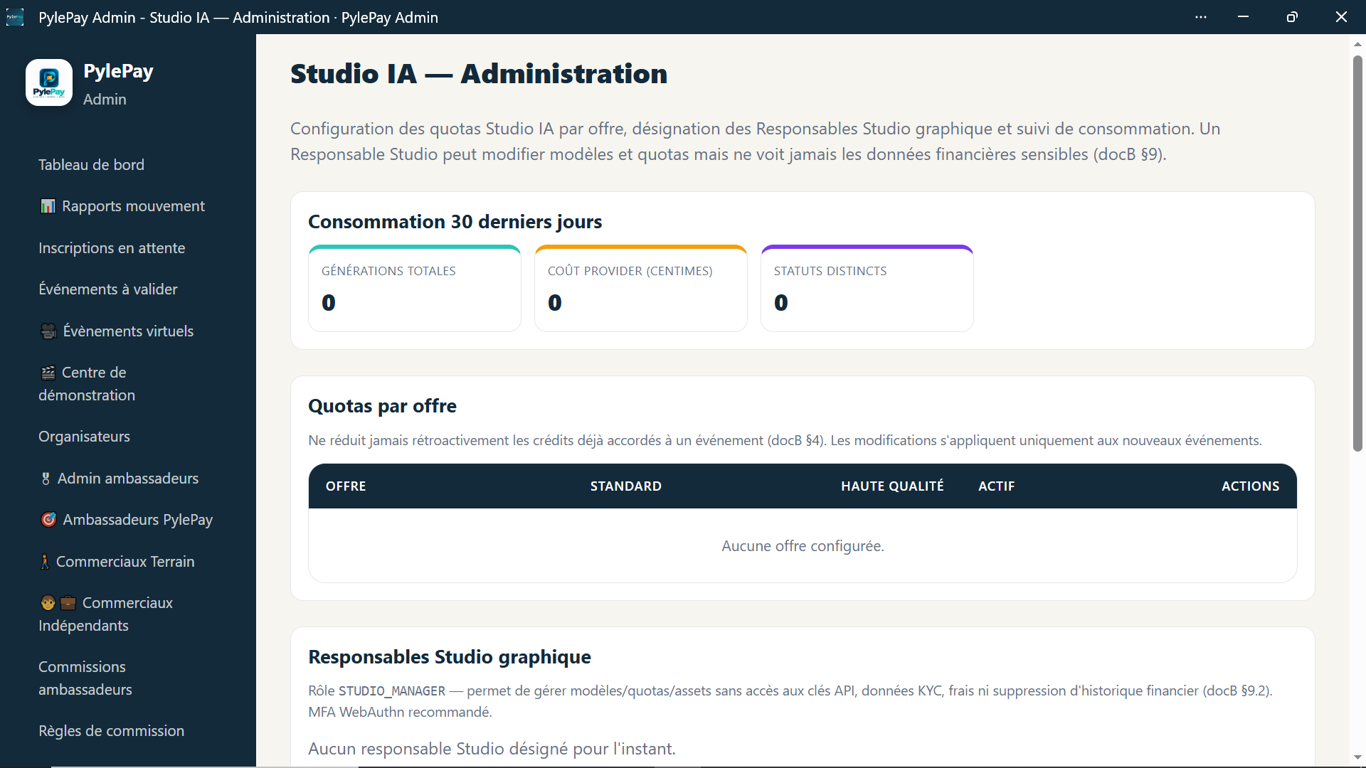
Task: Click the 'Quotas par offre' heading
Action: (x=382, y=406)
